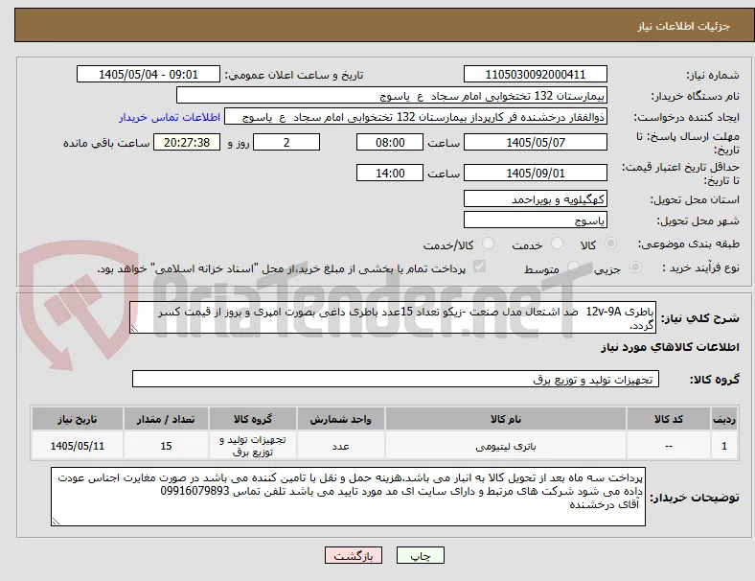Click the goods group field تجهیزات تولید و توزیع برق

point(396,379)
